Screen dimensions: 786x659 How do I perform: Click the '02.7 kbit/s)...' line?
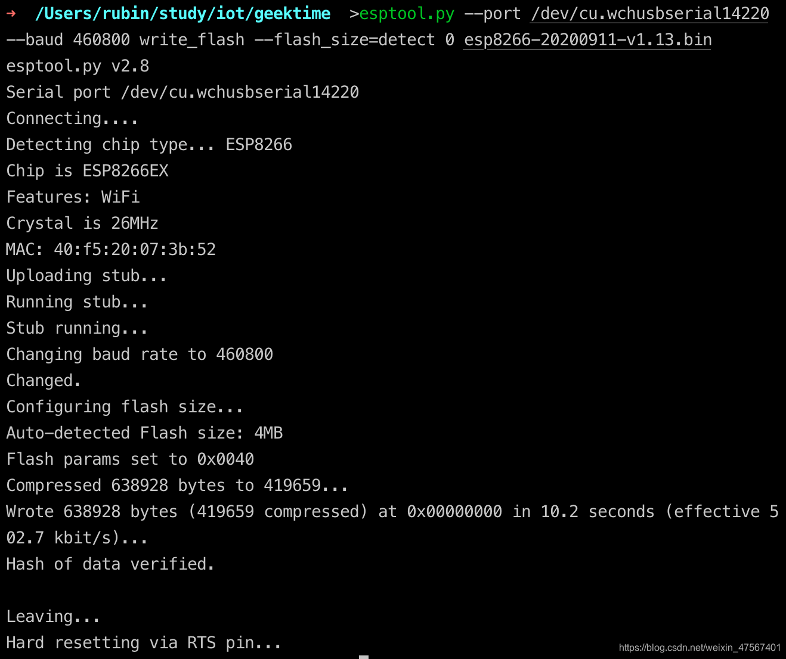[77, 538]
